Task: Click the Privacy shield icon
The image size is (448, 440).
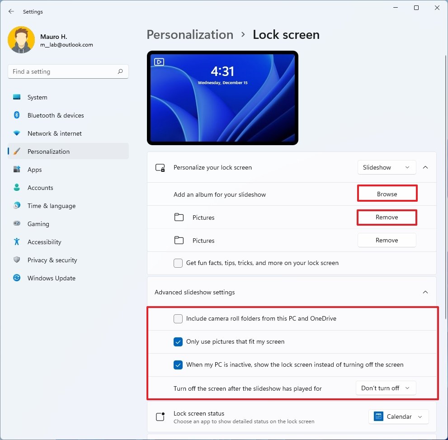Action: (17, 260)
